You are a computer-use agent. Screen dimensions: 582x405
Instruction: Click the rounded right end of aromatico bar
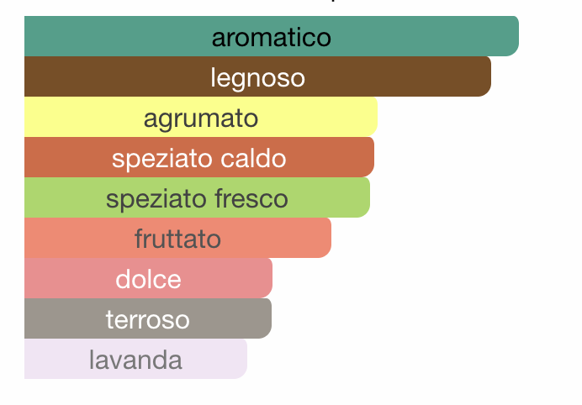512,36
